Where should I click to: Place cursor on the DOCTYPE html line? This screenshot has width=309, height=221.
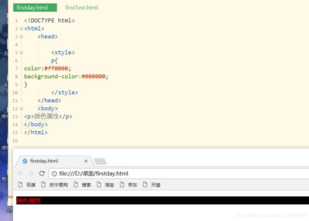(49, 21)
